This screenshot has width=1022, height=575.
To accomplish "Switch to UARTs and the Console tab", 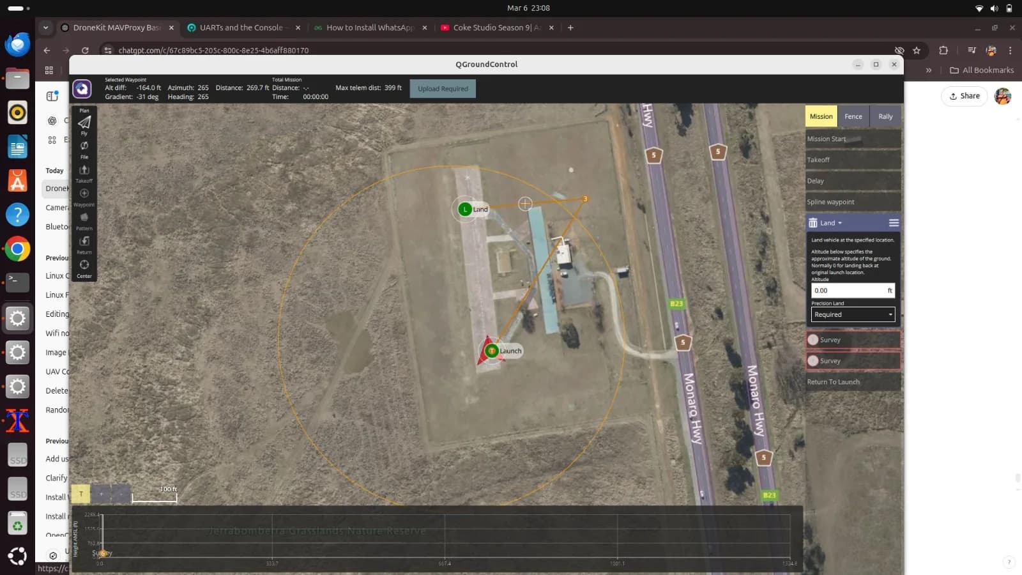I will (x=241, y=27).
